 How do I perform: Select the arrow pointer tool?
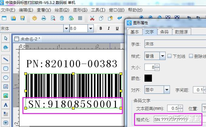click(6, 38)
